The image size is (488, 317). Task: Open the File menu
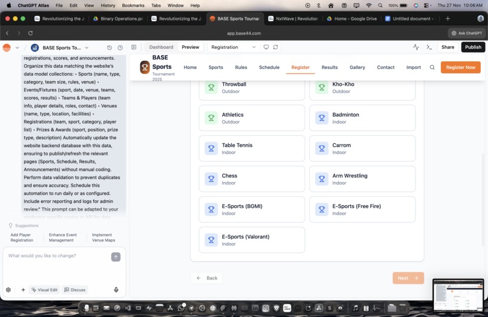[59, 5]
